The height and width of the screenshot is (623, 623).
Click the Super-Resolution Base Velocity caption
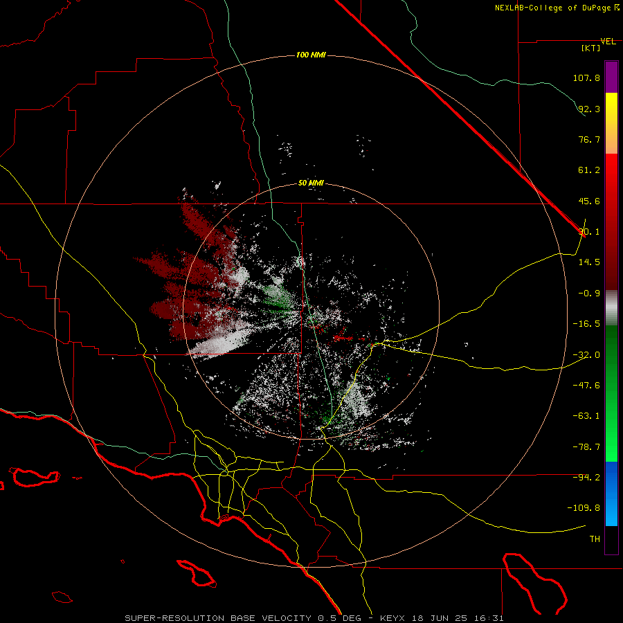pos(314,618)
